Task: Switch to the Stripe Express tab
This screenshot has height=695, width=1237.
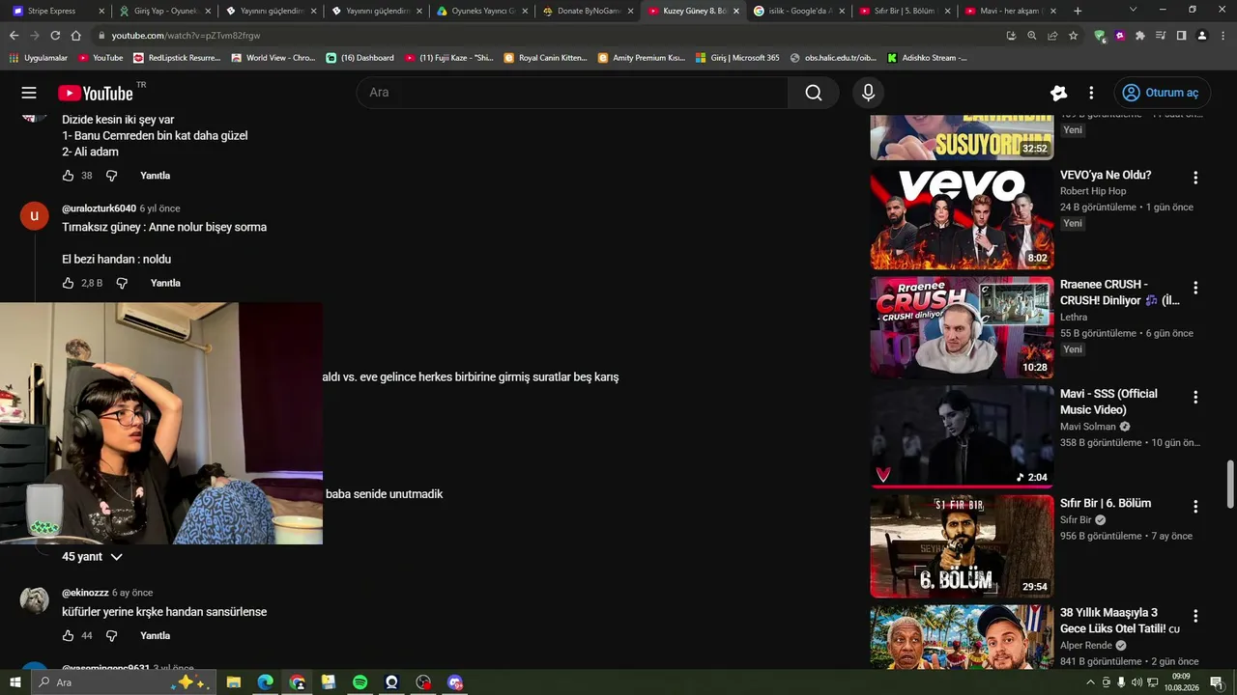Action: [x=57, y=11]
